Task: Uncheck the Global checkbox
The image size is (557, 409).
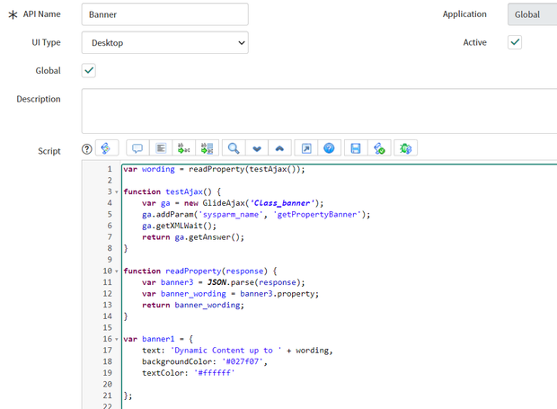Action: [89, 70]
